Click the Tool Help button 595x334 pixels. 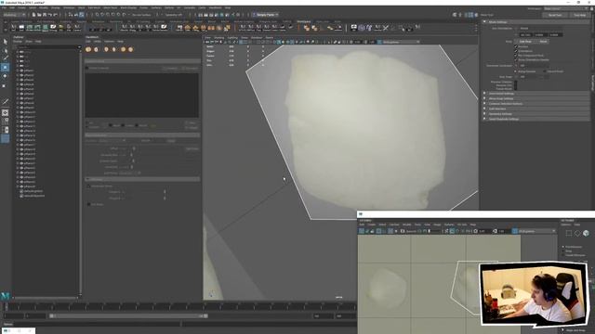click(x=580, y=15)
